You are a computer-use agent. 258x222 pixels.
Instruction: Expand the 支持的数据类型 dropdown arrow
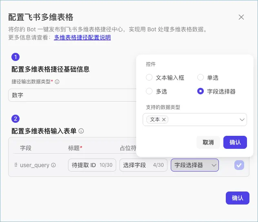click(242, 120)
